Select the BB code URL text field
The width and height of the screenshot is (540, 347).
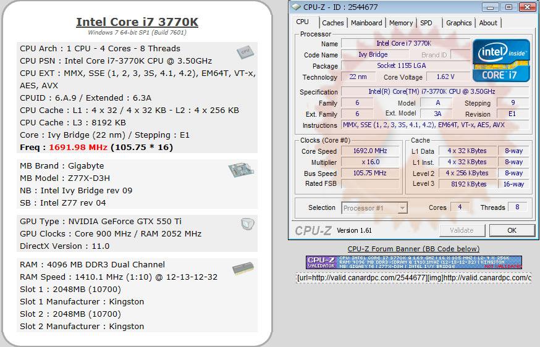413,277
